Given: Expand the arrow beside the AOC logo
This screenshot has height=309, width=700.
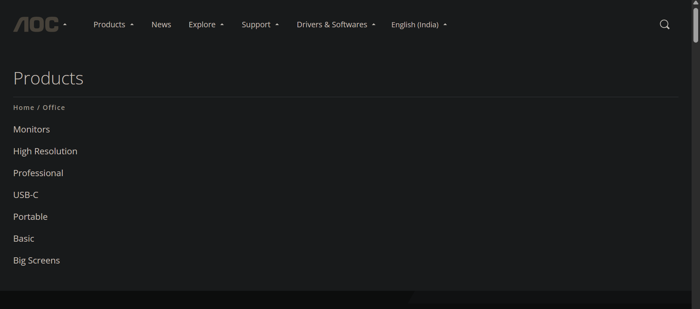Looking at the screenshot, I should pyautogui.click(x=65, y=24).
